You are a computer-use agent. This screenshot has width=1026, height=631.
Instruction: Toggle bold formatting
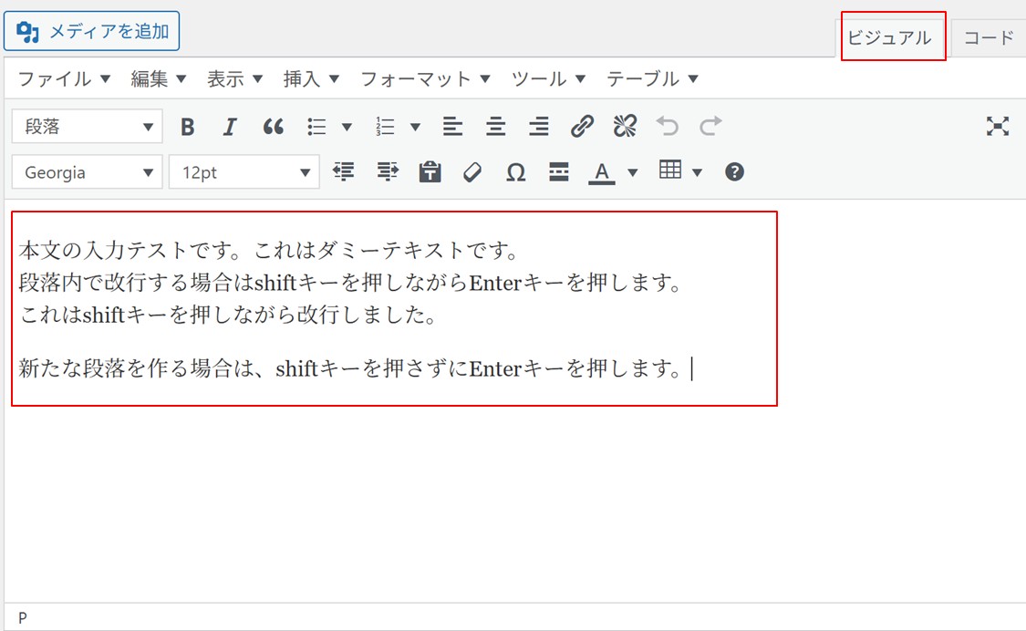[187, 127]
